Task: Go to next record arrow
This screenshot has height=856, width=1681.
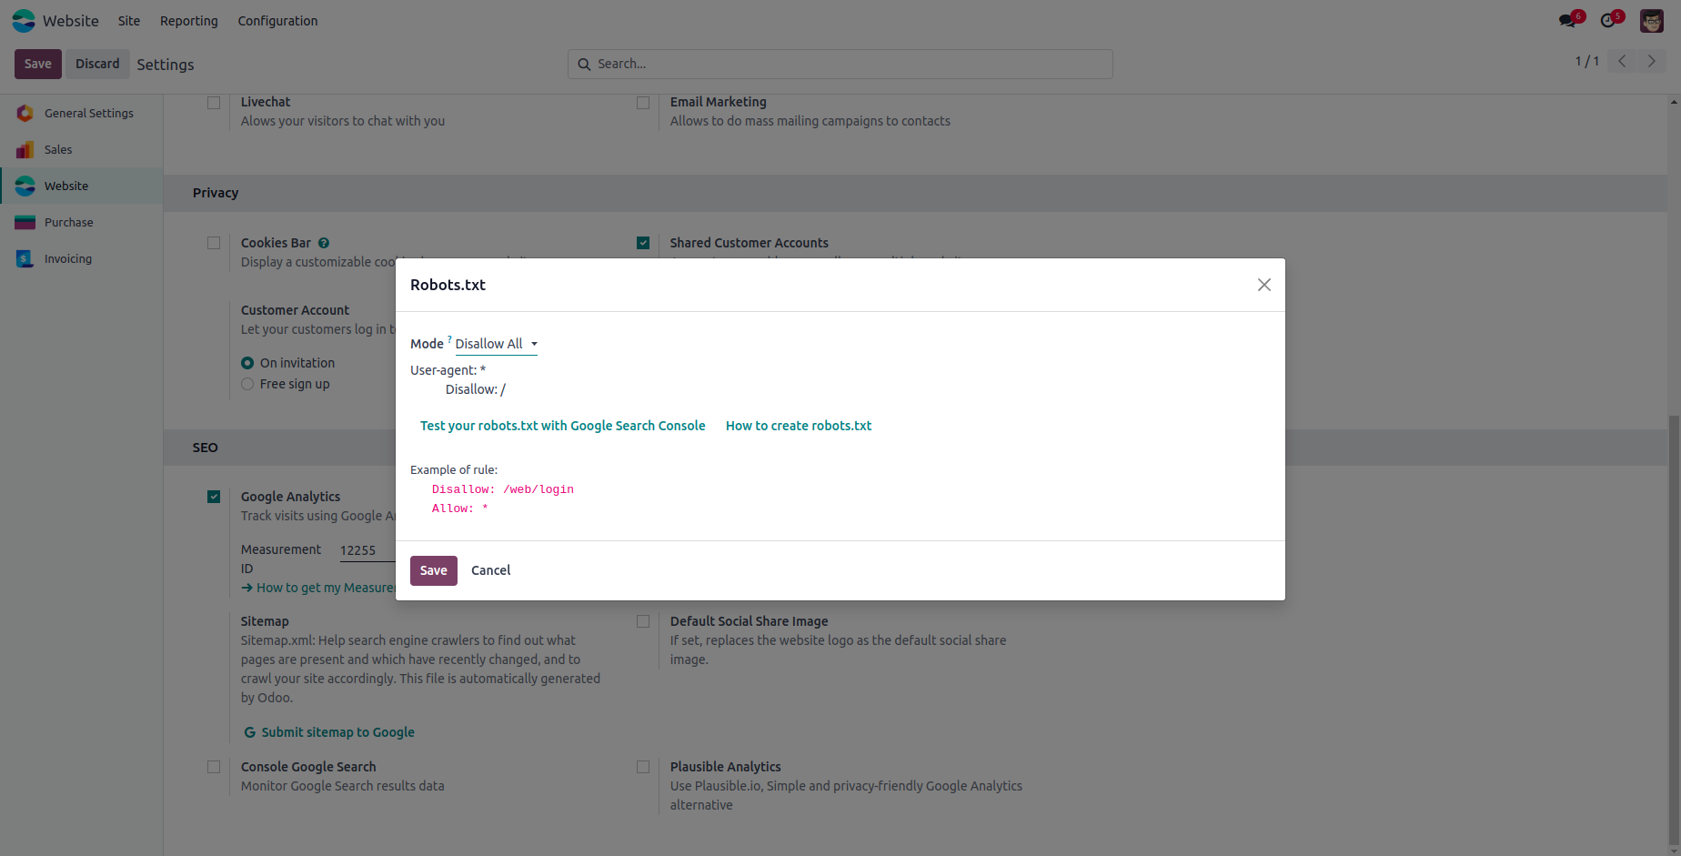Action: 1651,62
